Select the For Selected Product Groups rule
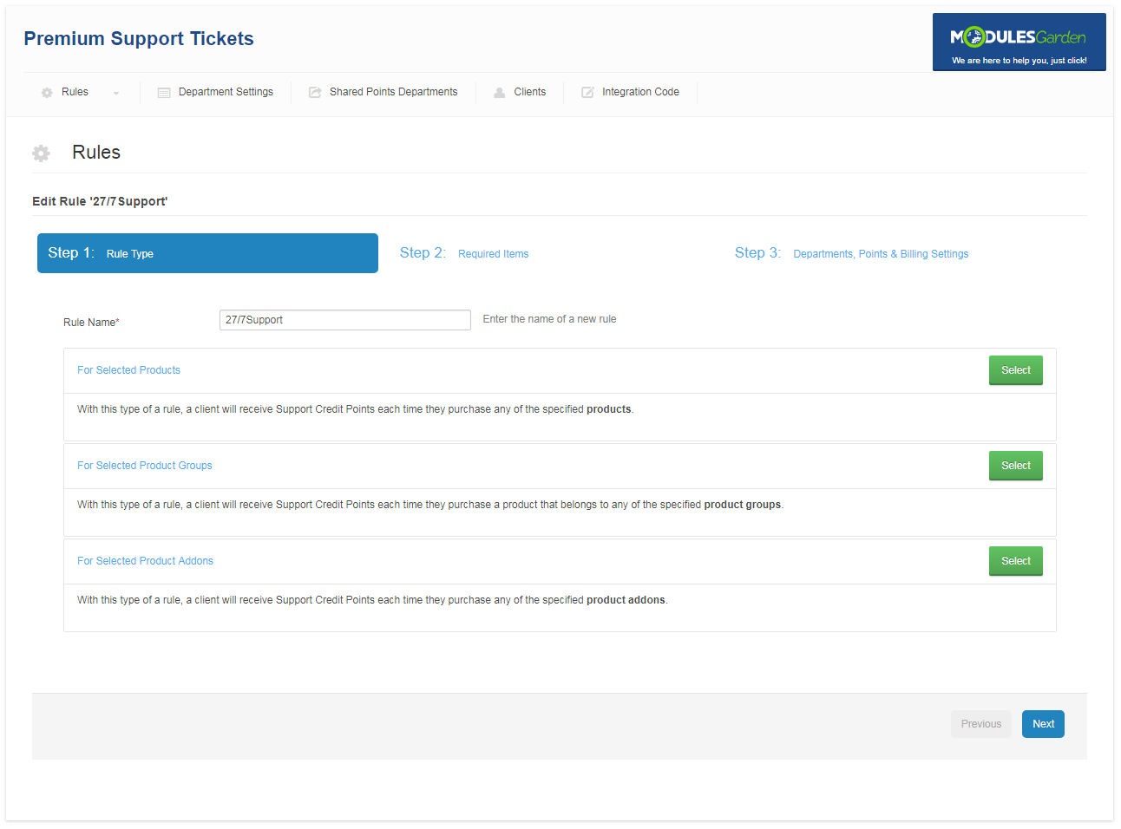This screenshot has width=1121, height=829. [1015, 466]
